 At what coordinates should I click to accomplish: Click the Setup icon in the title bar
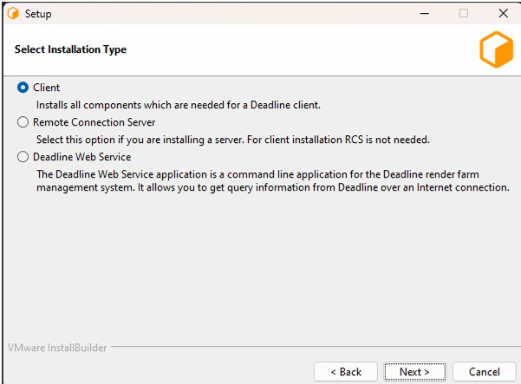pyautogui.click(x=13, y=14)
